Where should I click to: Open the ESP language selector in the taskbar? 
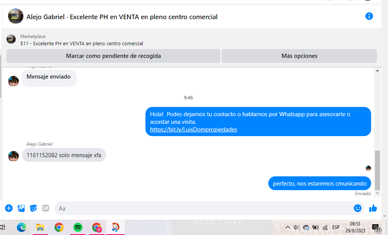336,227
